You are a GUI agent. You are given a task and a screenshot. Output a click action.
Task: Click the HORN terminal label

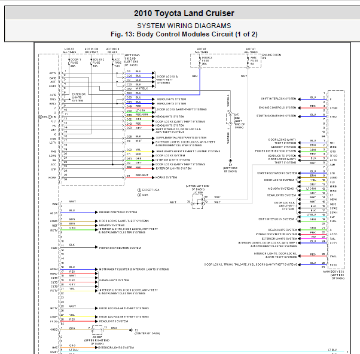point(53,177)
